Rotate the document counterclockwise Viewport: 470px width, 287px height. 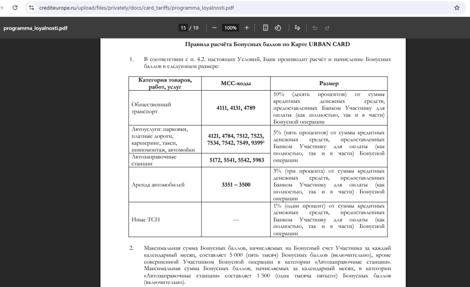tap(278, 27)
